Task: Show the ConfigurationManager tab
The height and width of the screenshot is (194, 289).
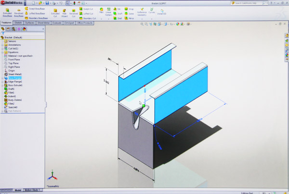Action: click(13, 29)
